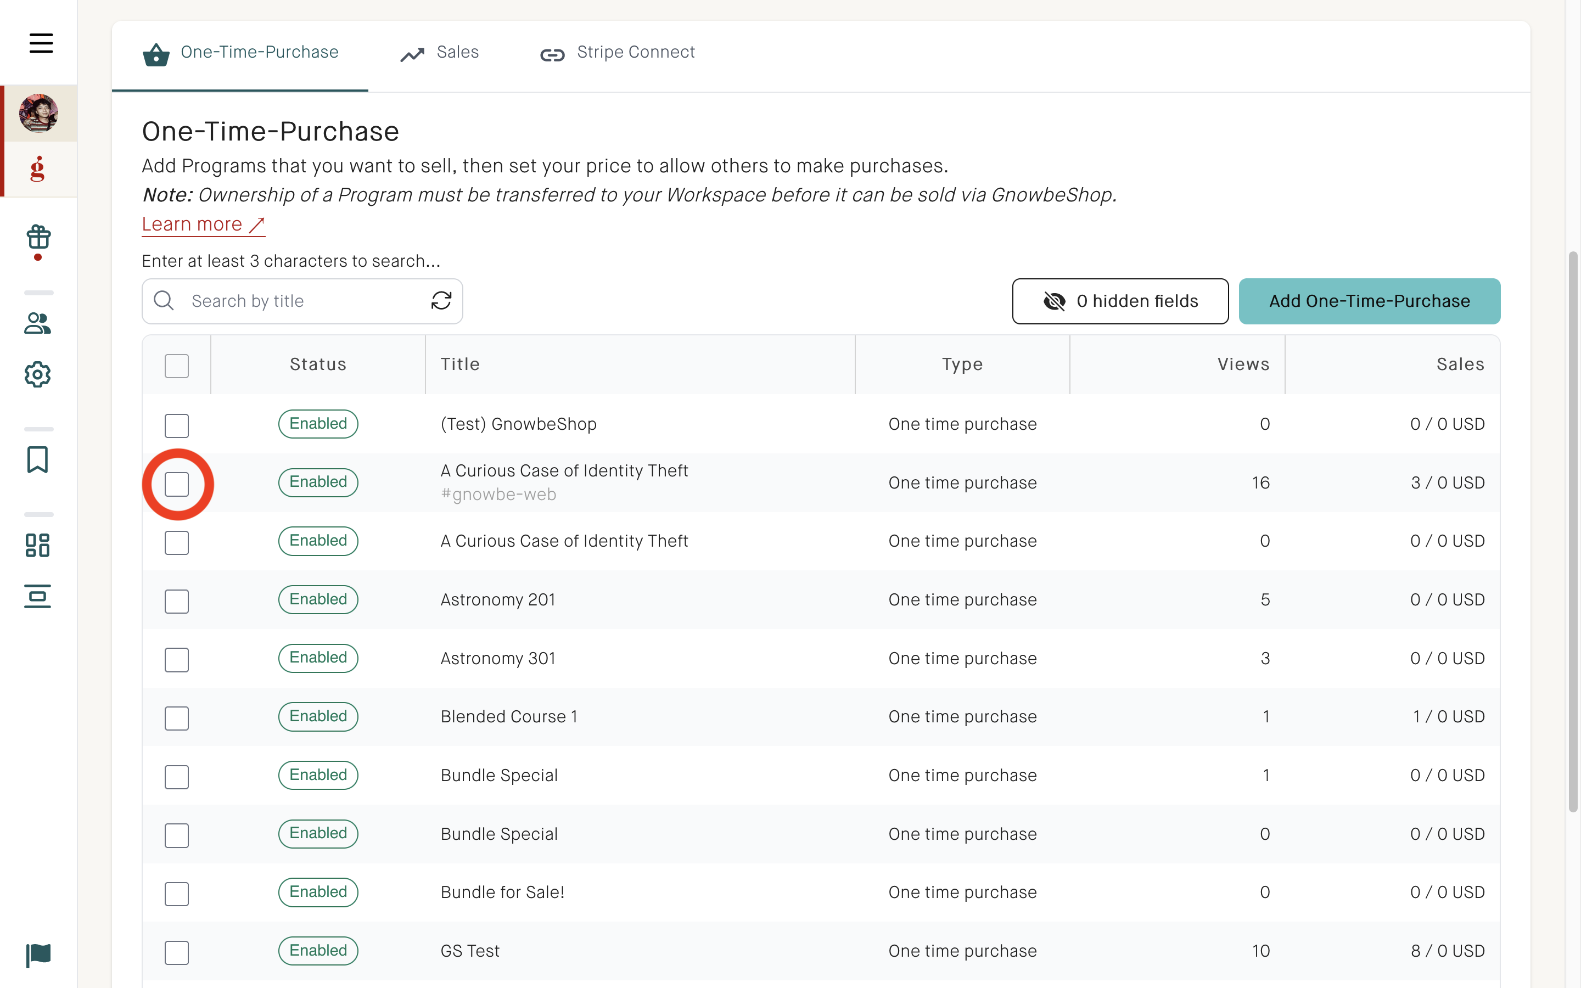1581x988 pixels.
Task: Click Enabled badge for Blended Course 1
Action: click(x=318, y=716)
